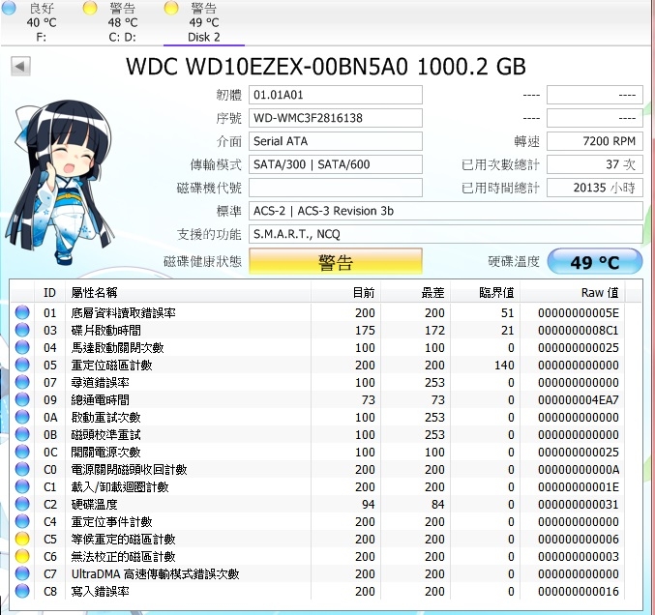Click the power on count field 37 次
Screen dimensions: 655x615
point(595,164)
